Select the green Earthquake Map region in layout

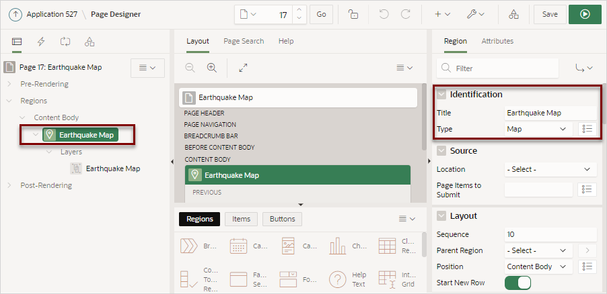297,175
